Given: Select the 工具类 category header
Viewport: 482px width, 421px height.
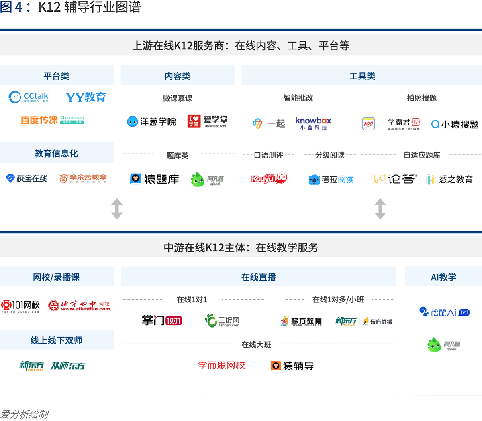Looking at the screenshot, I should [362, 75].
